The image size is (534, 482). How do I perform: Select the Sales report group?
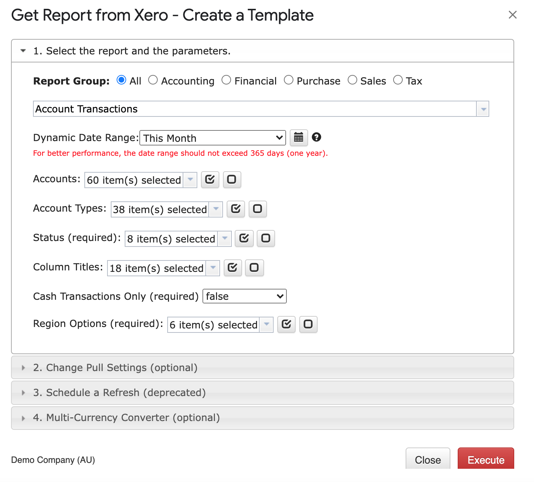point(352,80)
